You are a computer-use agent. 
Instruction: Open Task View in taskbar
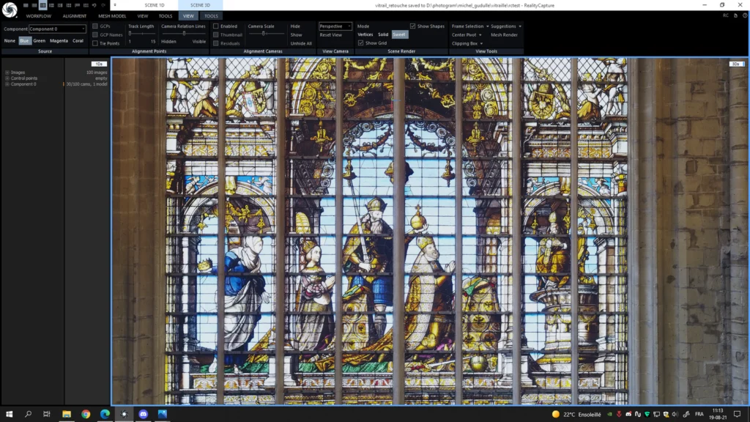(x=47, y=414)
